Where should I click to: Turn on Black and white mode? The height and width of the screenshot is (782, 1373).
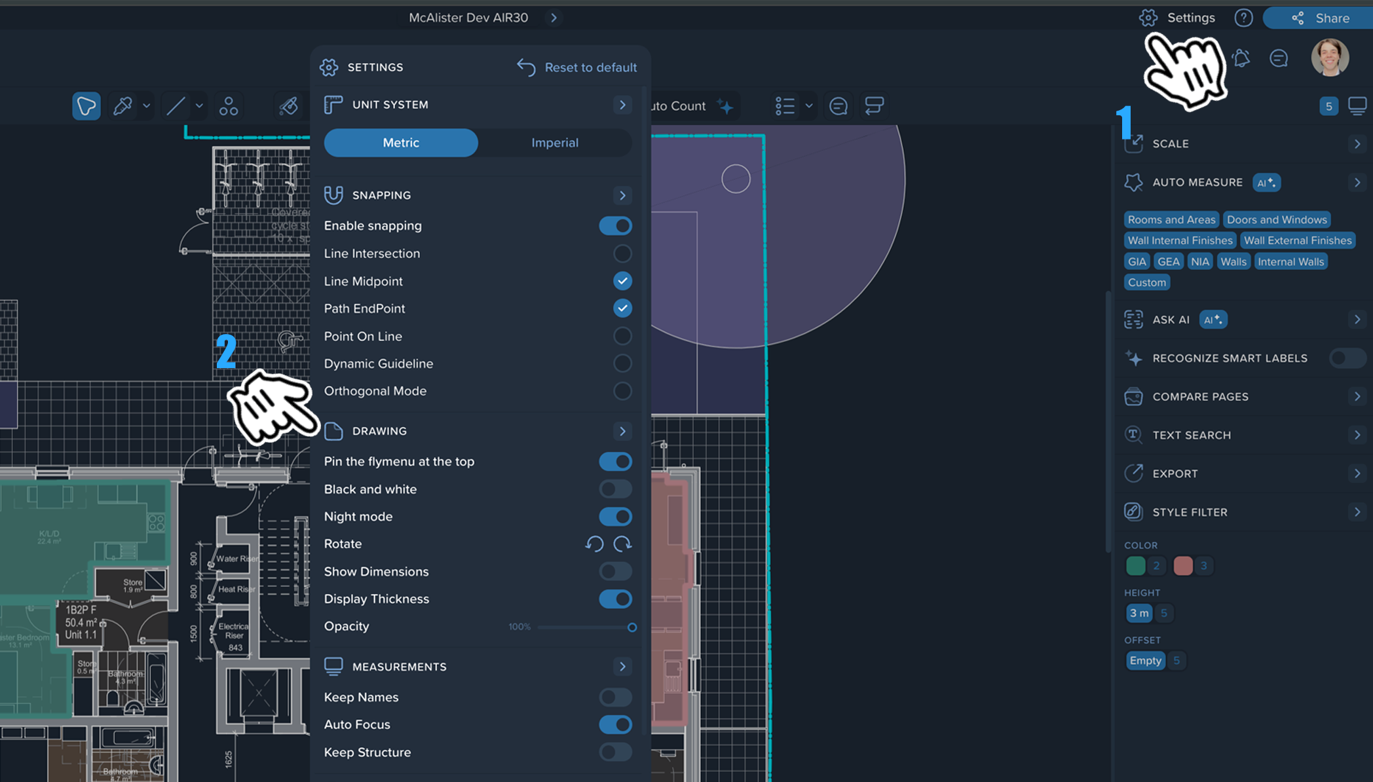[615, 489]
